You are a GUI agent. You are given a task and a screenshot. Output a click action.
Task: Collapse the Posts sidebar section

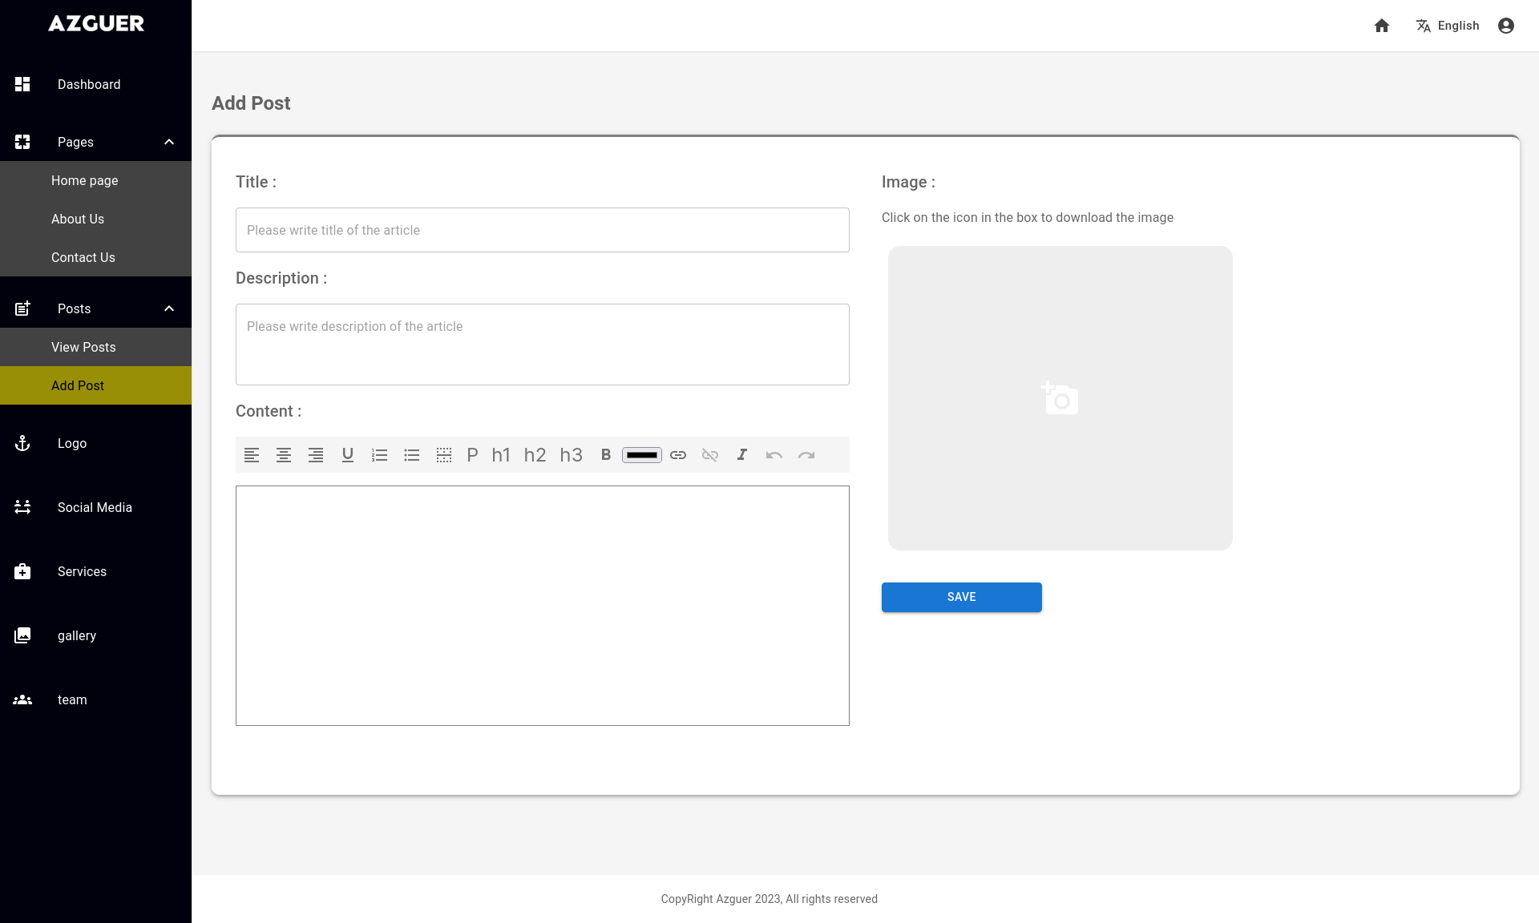click(169, 308)
